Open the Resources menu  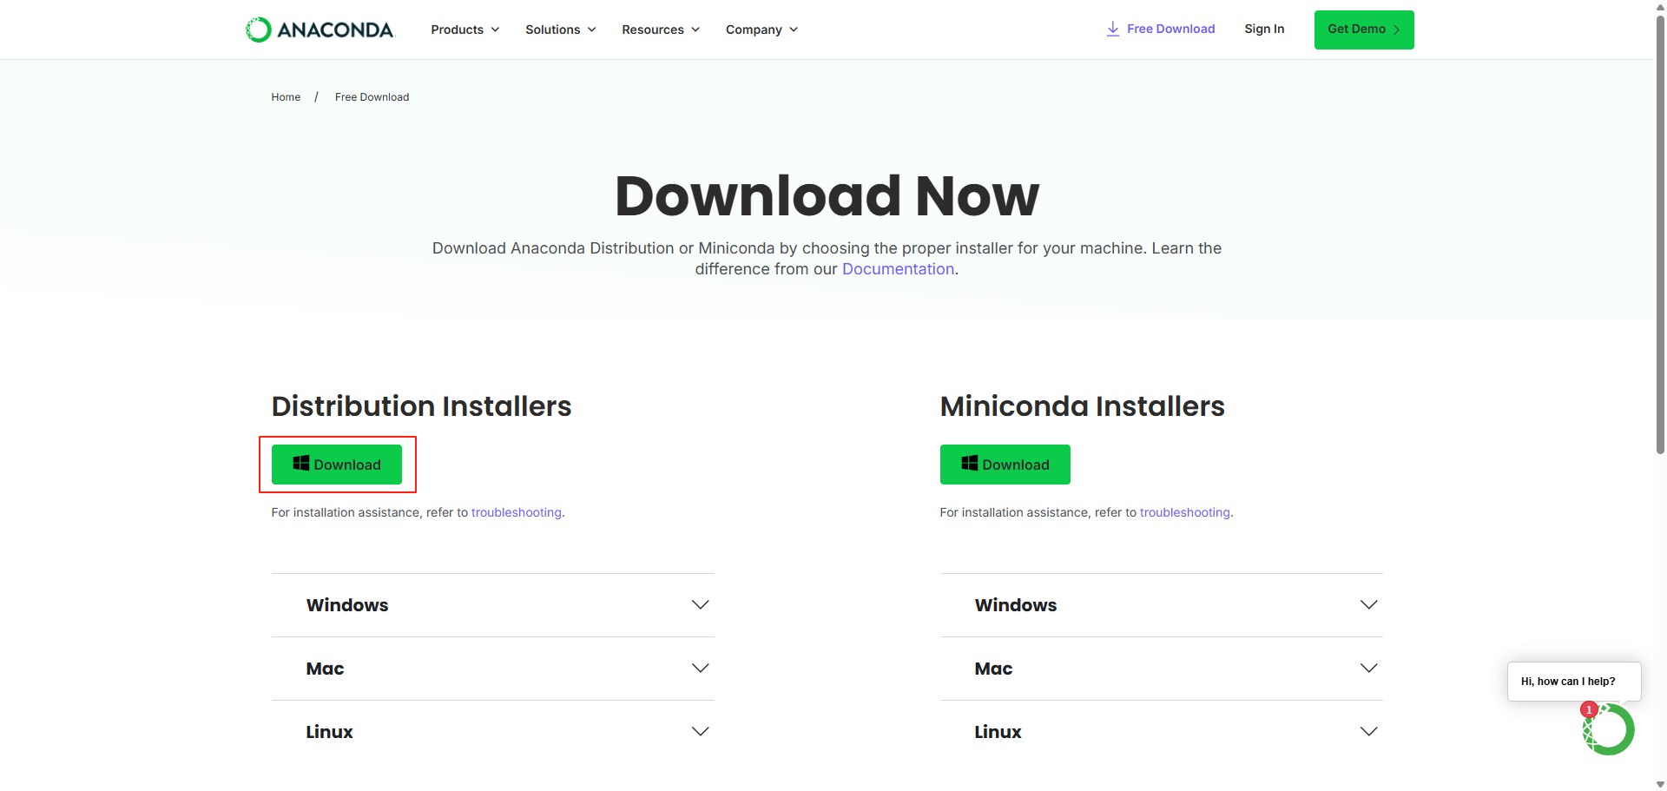tap(660, 30)
